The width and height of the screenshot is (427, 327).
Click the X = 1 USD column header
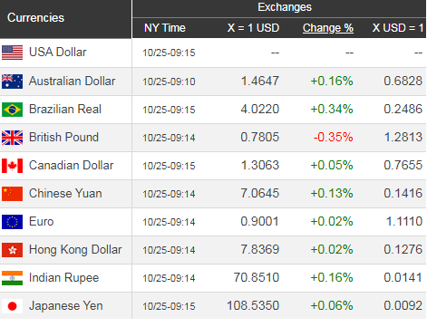pyautogui.click(x=253, y=28)
